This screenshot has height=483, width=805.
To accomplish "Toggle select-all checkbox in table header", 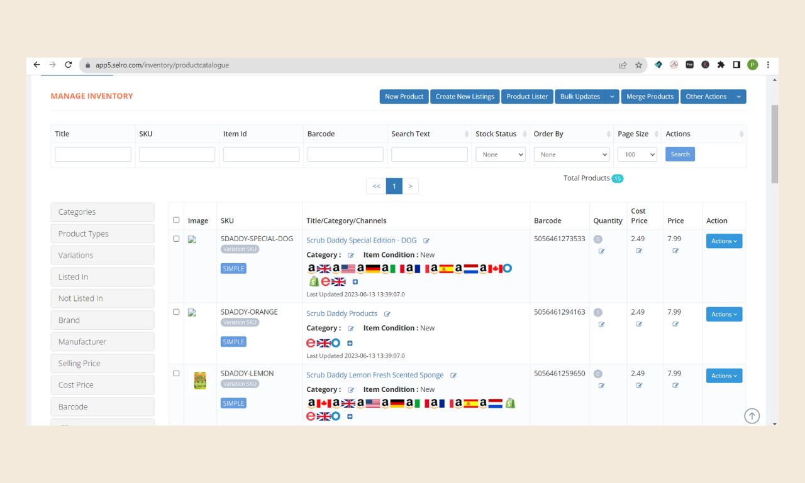I will pos(176,220).
